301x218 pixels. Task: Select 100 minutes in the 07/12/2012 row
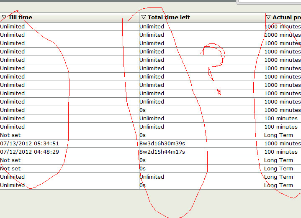click(x=283, y=152)
